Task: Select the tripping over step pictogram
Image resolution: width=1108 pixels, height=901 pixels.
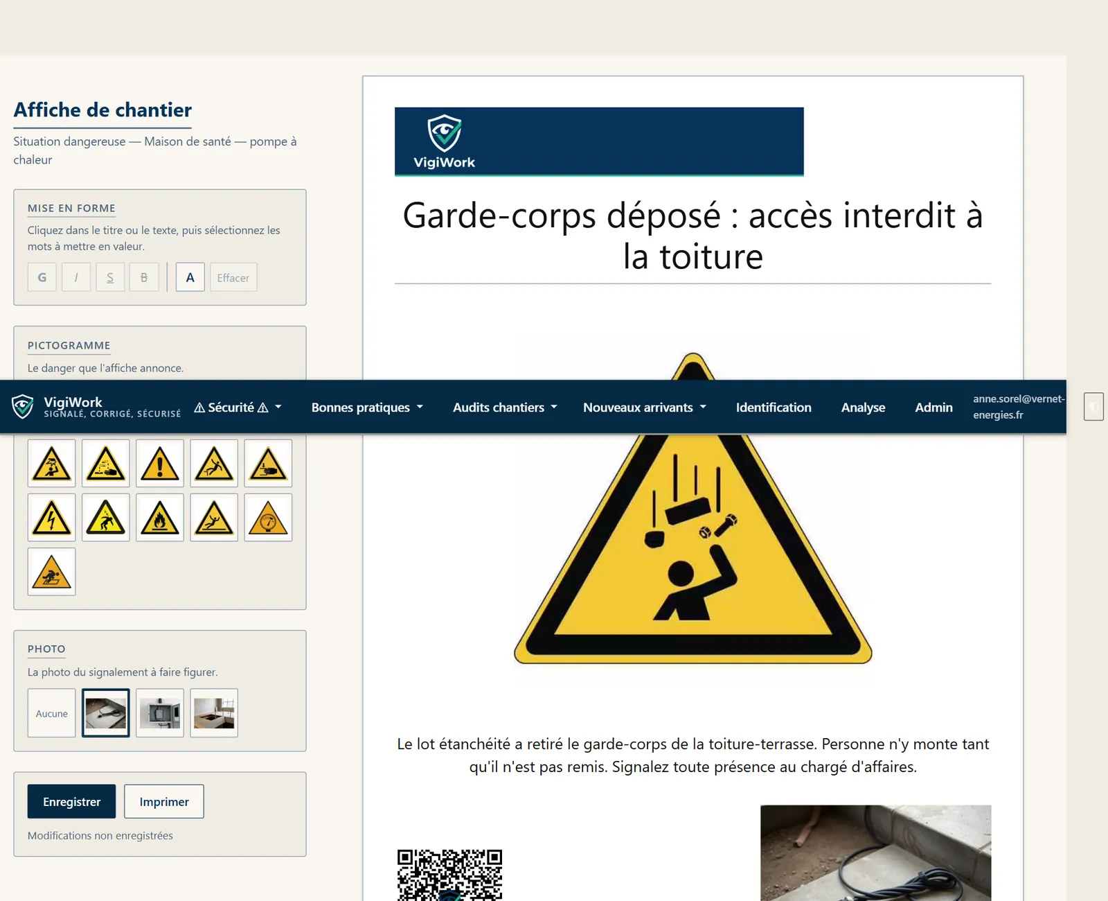Action: (x=214, y=463)
